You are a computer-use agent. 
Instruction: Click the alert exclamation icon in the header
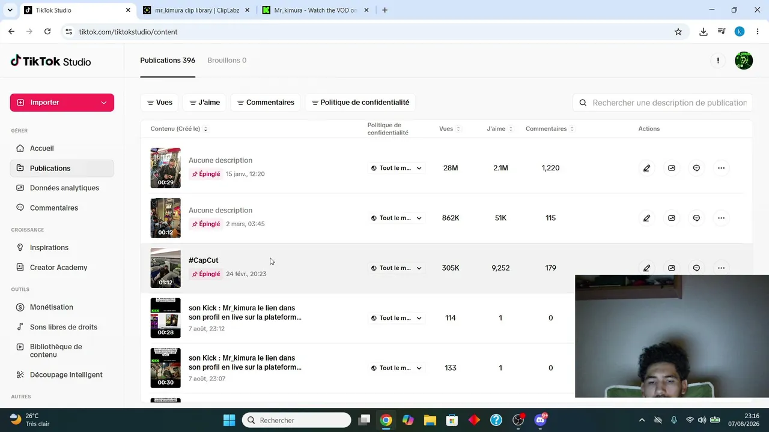point(718,61)
